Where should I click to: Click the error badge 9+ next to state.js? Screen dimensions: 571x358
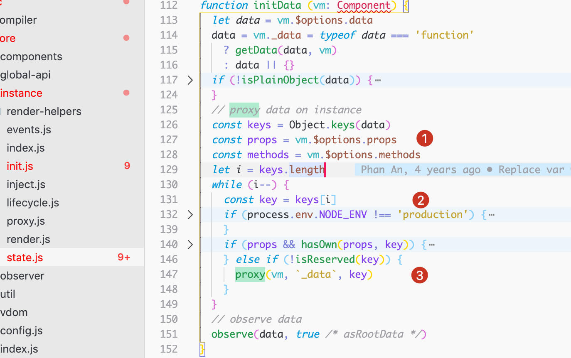click(x=124, y=257)
